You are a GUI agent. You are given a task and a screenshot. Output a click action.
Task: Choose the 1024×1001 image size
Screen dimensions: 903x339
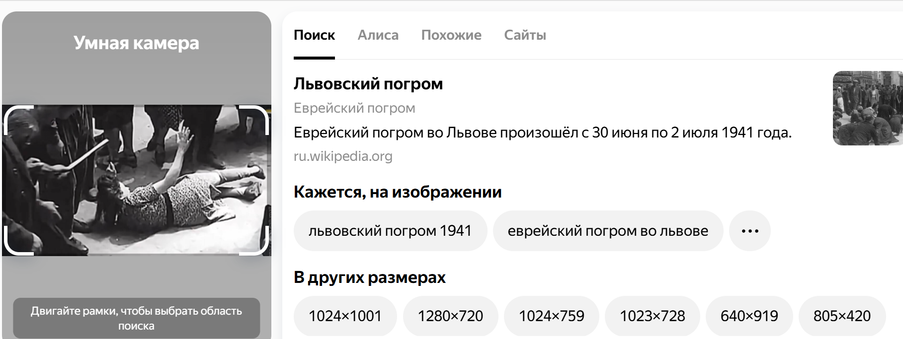point(345,316)
